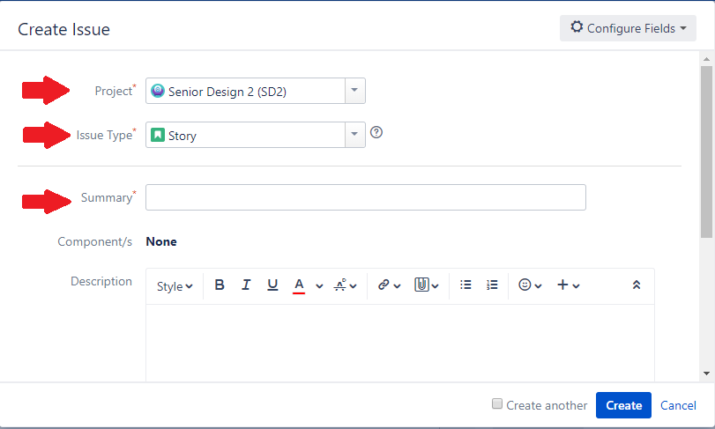Click the dialog vertical scrollbar thumb

point(706,152)
